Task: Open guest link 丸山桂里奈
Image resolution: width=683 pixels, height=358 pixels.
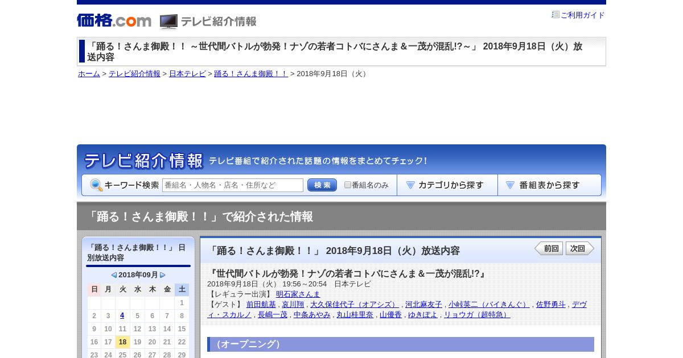Action: (x=355, y=315)
